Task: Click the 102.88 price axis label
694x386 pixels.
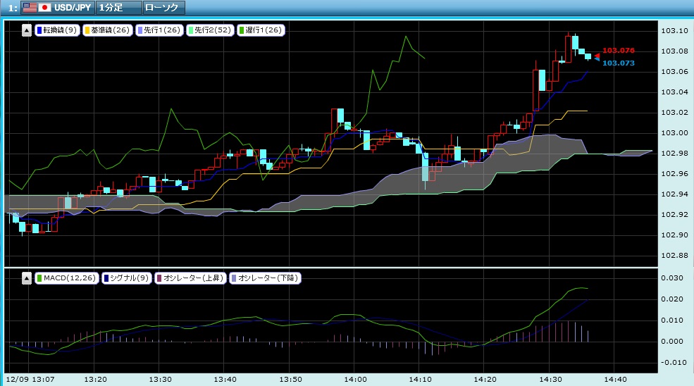Action: point(674,256)
